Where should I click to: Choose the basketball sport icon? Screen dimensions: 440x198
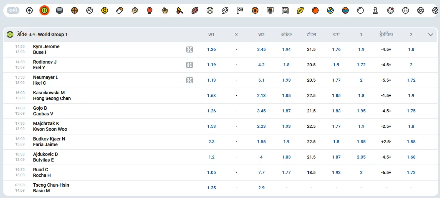[x=75, y=10]
